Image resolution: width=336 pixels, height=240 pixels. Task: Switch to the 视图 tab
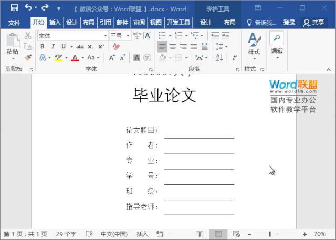tap(156, 23)
